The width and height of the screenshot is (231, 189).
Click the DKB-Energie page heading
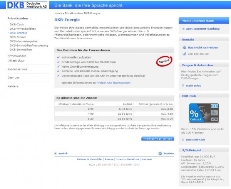click(67, 20)
